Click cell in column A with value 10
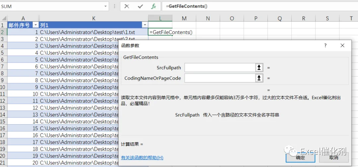358x167 pixels. pos(23,94)
